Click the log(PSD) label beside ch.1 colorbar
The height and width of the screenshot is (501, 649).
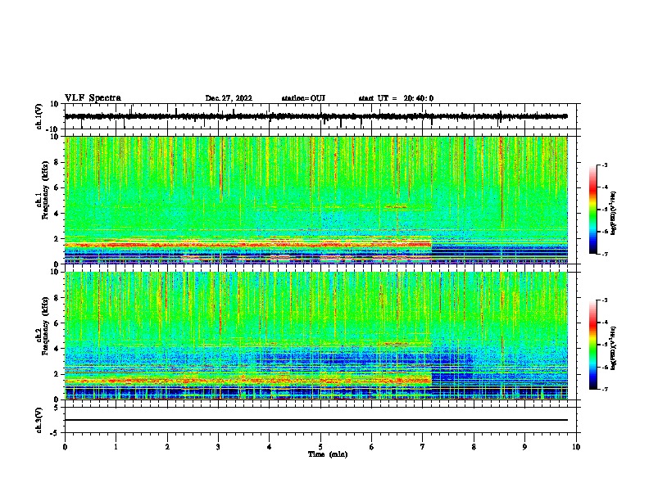[x=613, y=213]
